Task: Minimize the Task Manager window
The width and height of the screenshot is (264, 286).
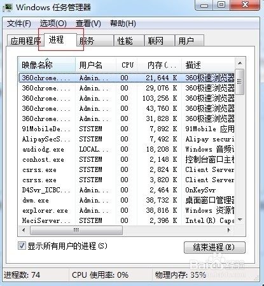Action: click(x=204, y=4)
